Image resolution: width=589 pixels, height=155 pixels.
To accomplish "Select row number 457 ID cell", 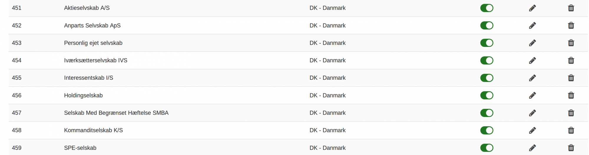I will pos(16,113).
